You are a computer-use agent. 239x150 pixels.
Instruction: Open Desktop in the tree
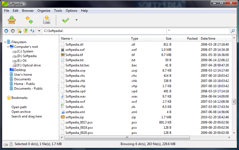pyautogui.click(x=20, y=70)
